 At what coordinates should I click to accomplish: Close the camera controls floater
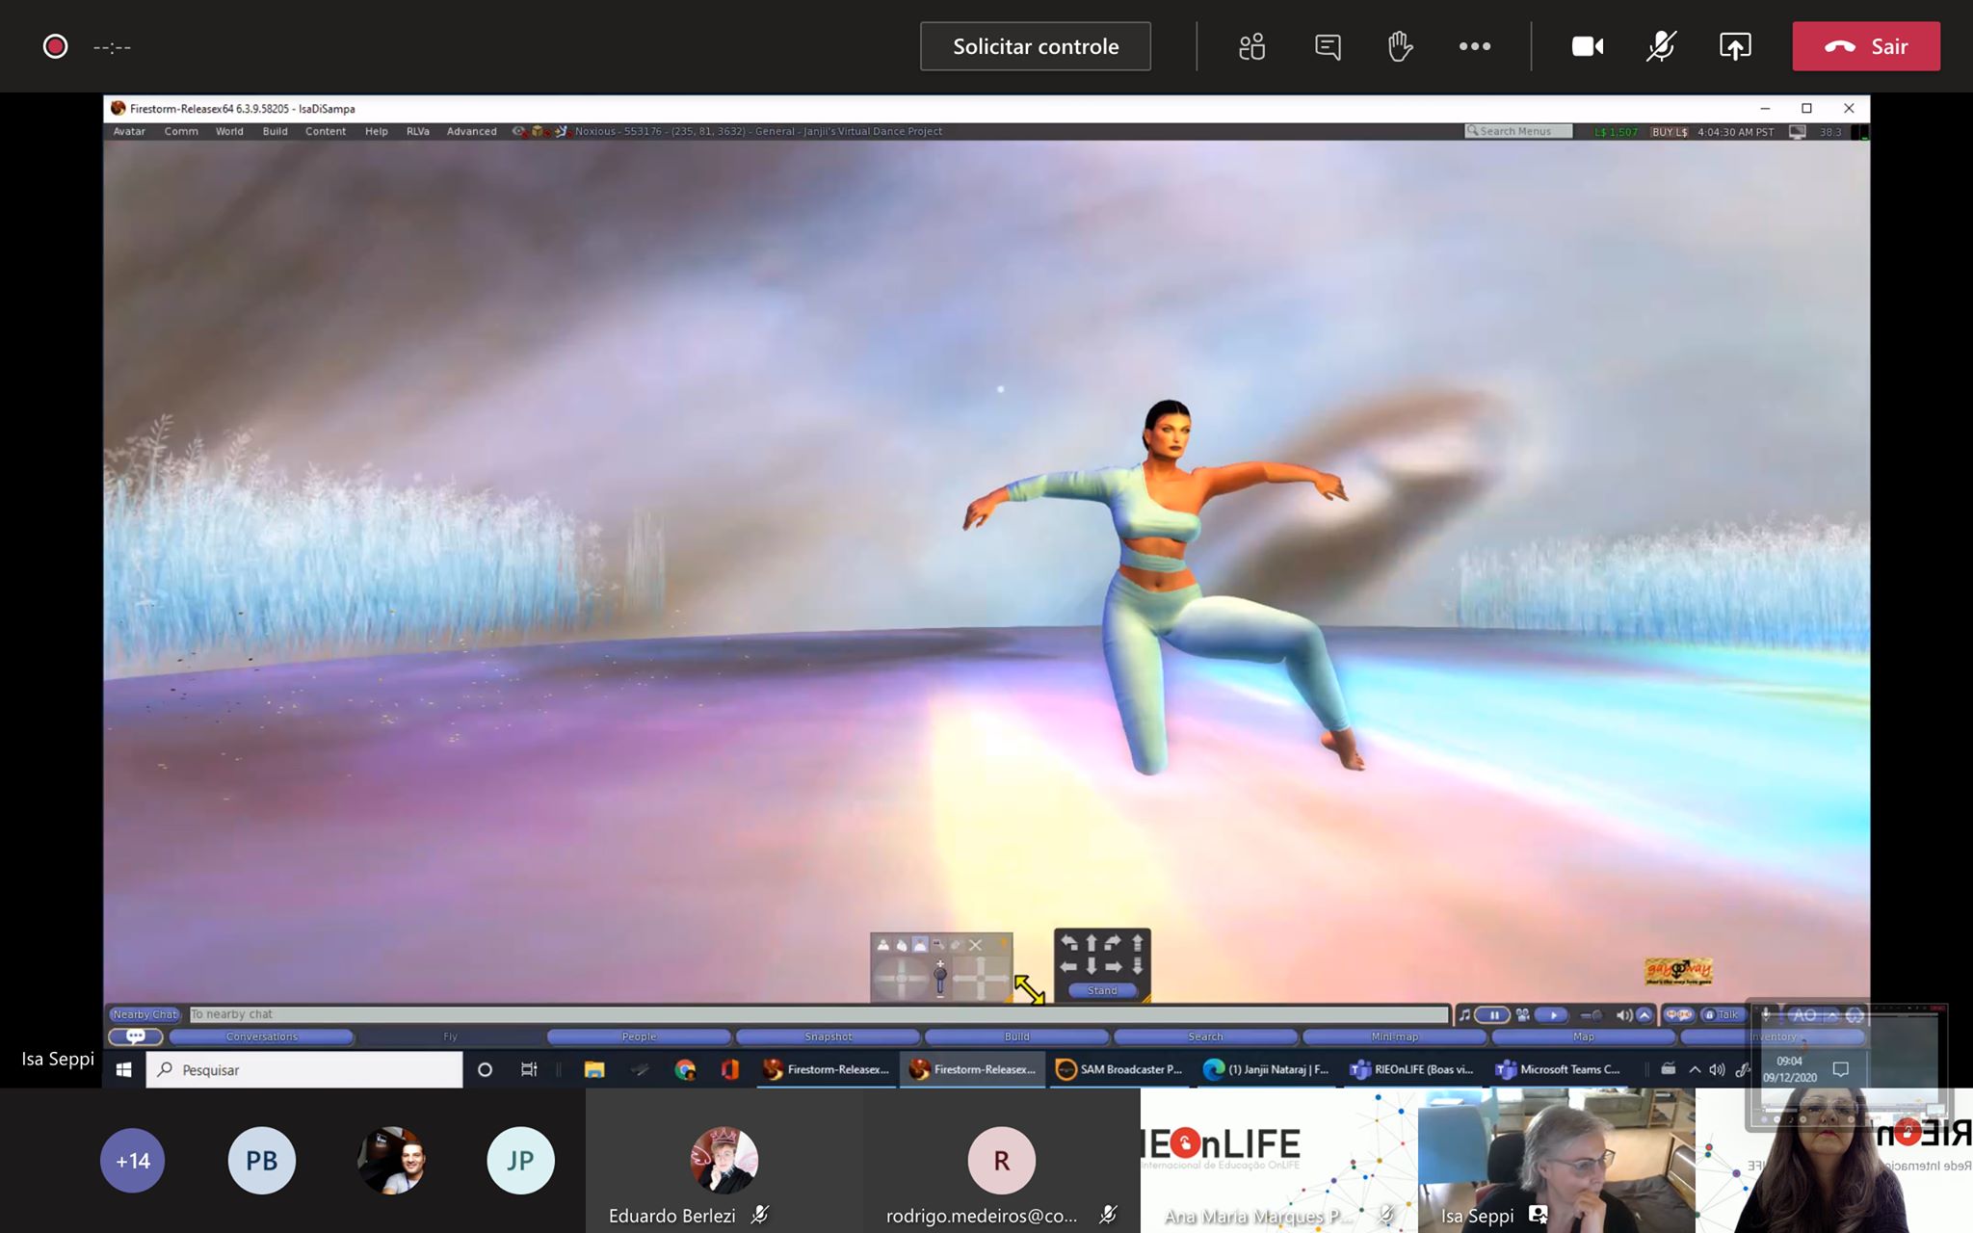[x=975, y=945]
